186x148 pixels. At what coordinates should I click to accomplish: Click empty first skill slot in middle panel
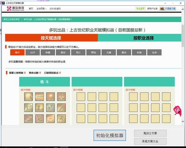[x=81, y=97]
